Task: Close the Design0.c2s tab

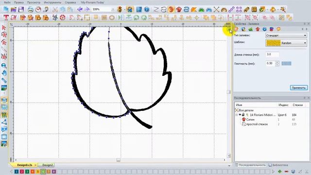Action: [x=35, y=165]
